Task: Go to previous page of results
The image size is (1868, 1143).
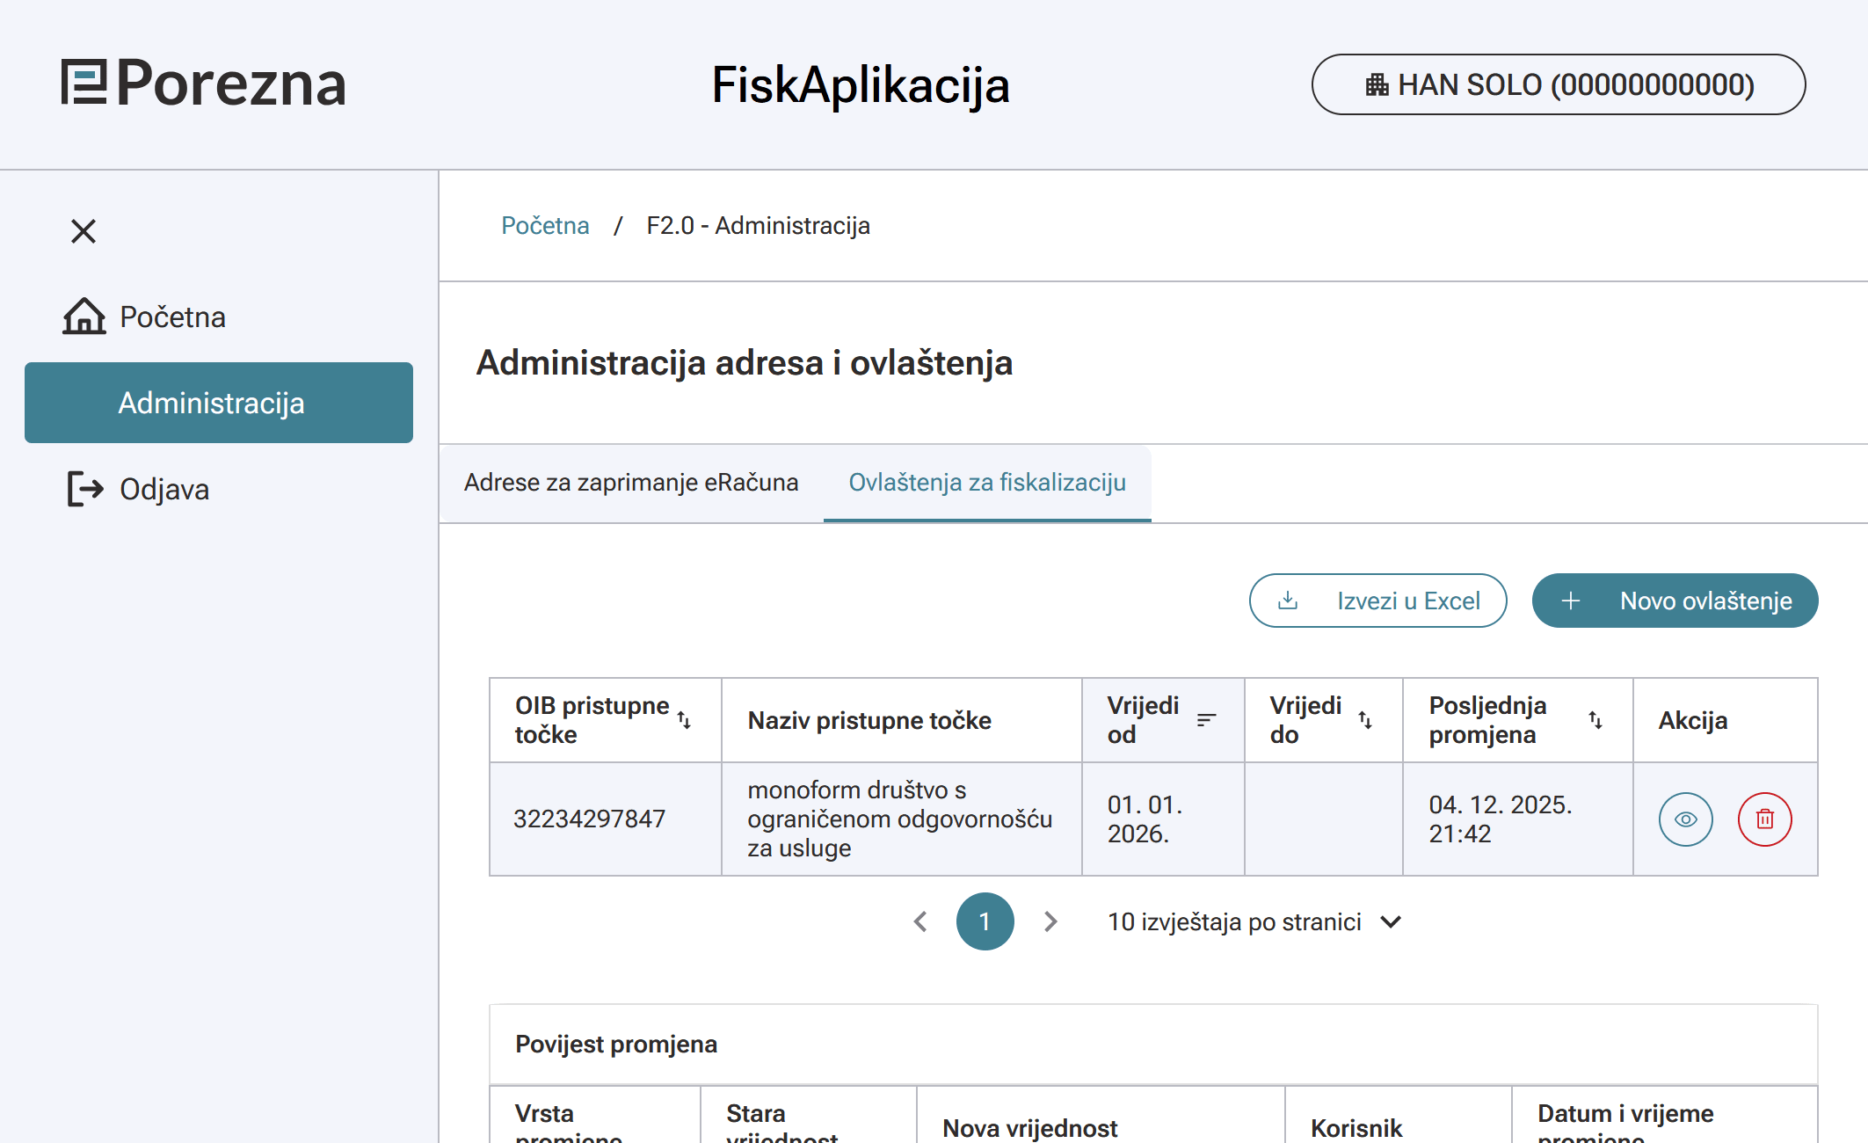Action: [x=920, y=921]
